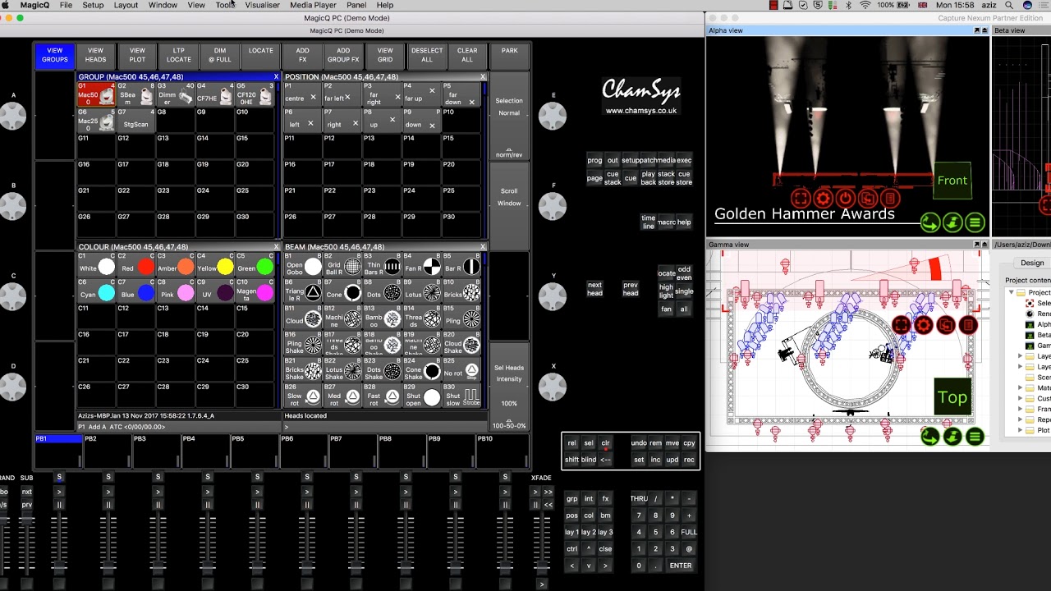Click the red power icon in Alpha view
The width and height of the screenshot is (1051, 591).
point(845,198)
